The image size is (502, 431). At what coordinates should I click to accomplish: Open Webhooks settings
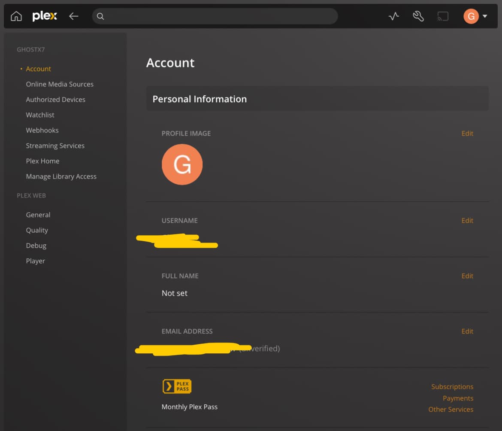42,131
